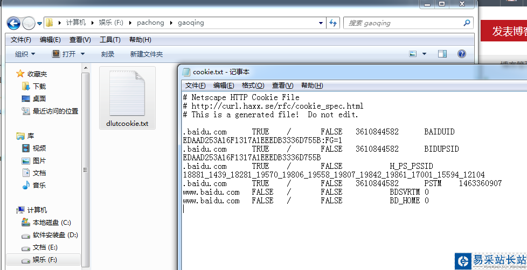The width and height of the screenshot is (527, 270).
Task: Open Explorer help question-mark icon
Action: click(x=462, y=54)
